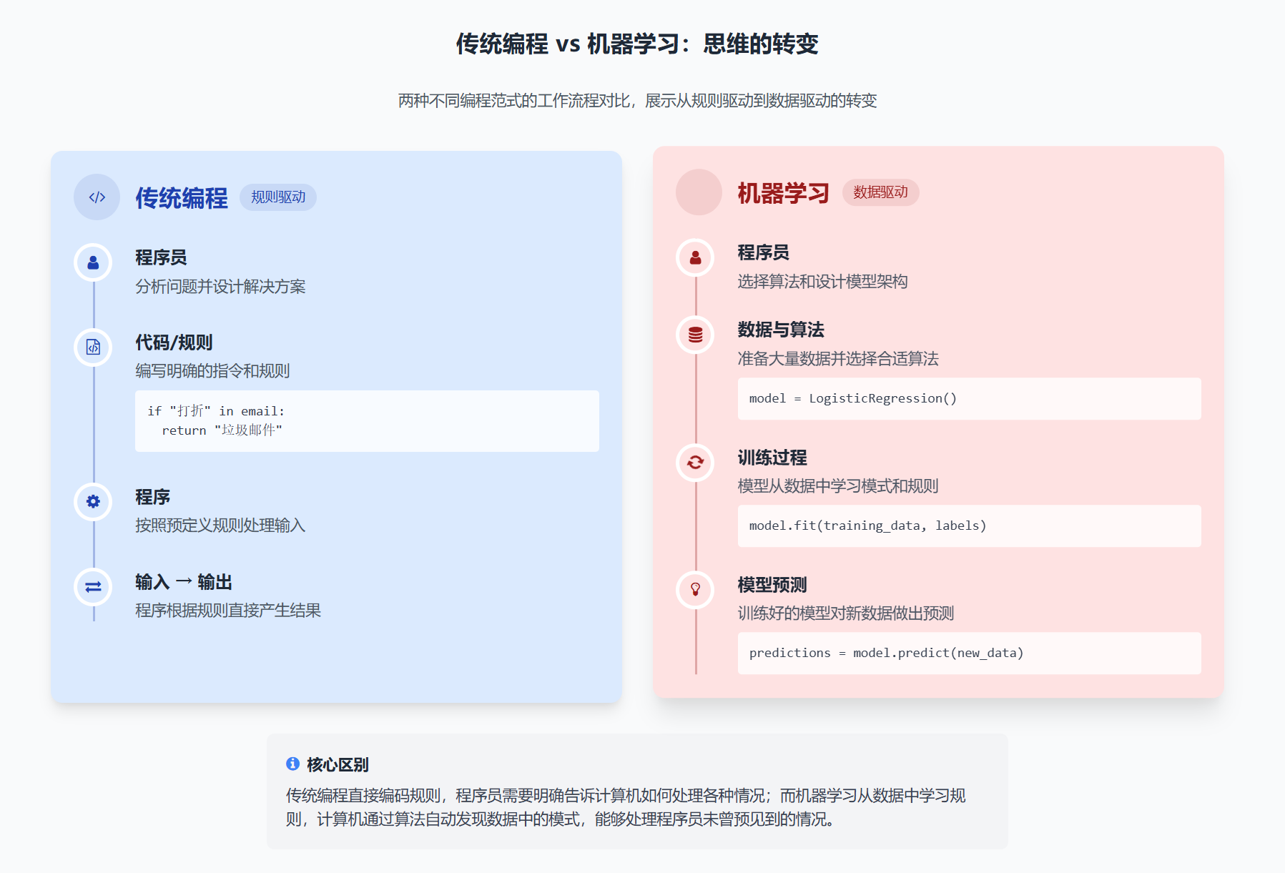
Task: Click the text 选择算法和设计模型架构
Action: (x=822, y=282)
